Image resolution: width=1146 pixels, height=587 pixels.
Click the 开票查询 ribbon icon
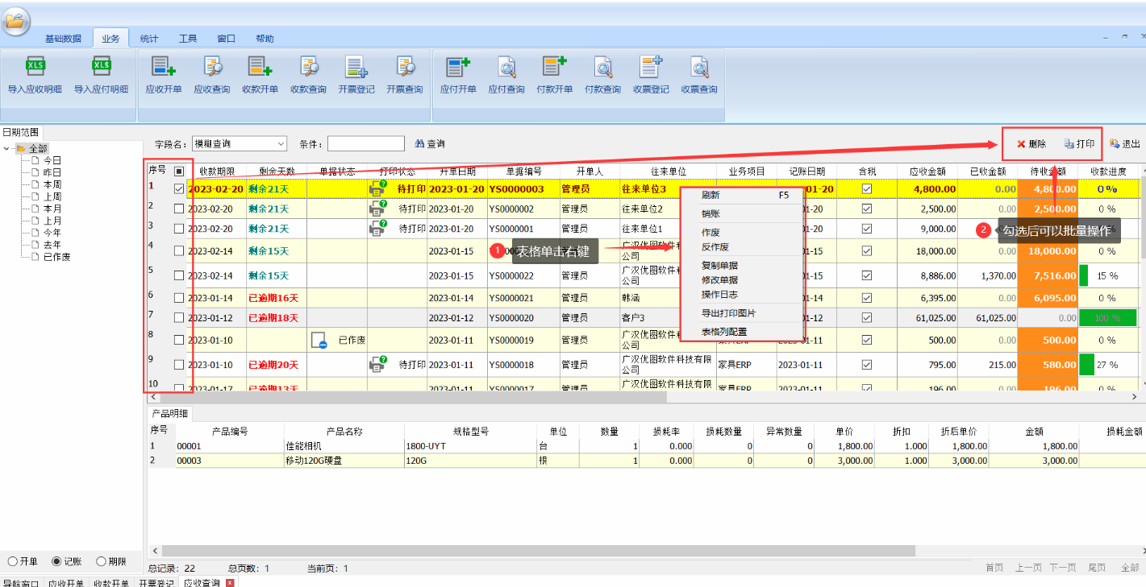tap(404, 67)
